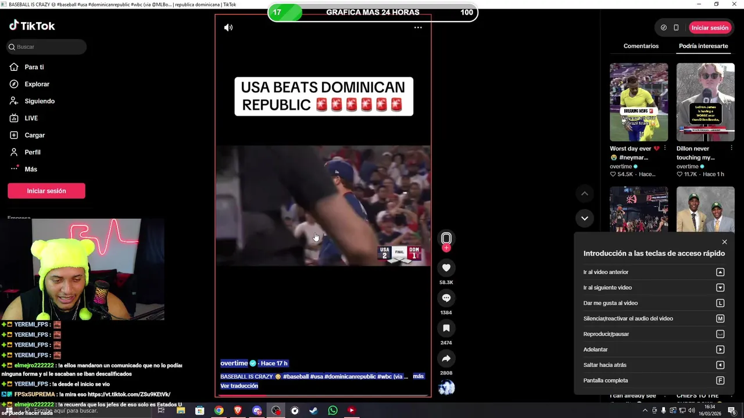The image size is (744, 418).
Task: Click the vt.tiktok.com link in chat
Action: 128,394
